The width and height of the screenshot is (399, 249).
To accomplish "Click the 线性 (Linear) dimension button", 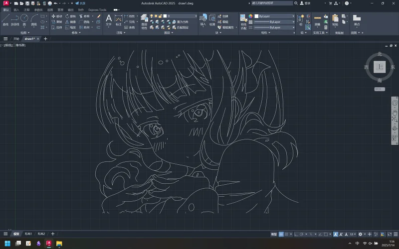I will click(x=130, y=16).
